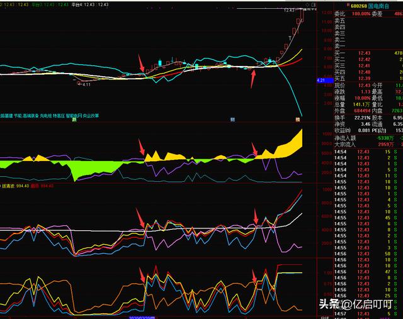Click the 涨跌 1.13 value

point(365,92)
